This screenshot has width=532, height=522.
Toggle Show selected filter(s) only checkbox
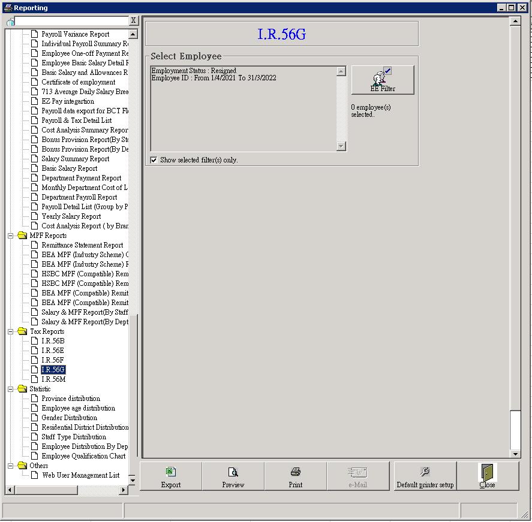pos(154,160)
